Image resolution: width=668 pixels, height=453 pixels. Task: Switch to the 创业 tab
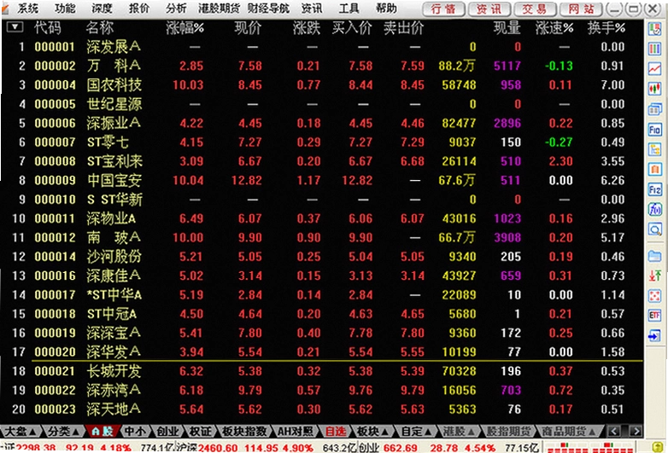pos(167,432)
